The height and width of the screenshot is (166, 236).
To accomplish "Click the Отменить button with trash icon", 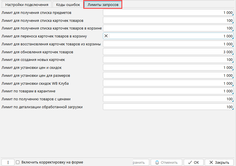I will click(166, 162).
